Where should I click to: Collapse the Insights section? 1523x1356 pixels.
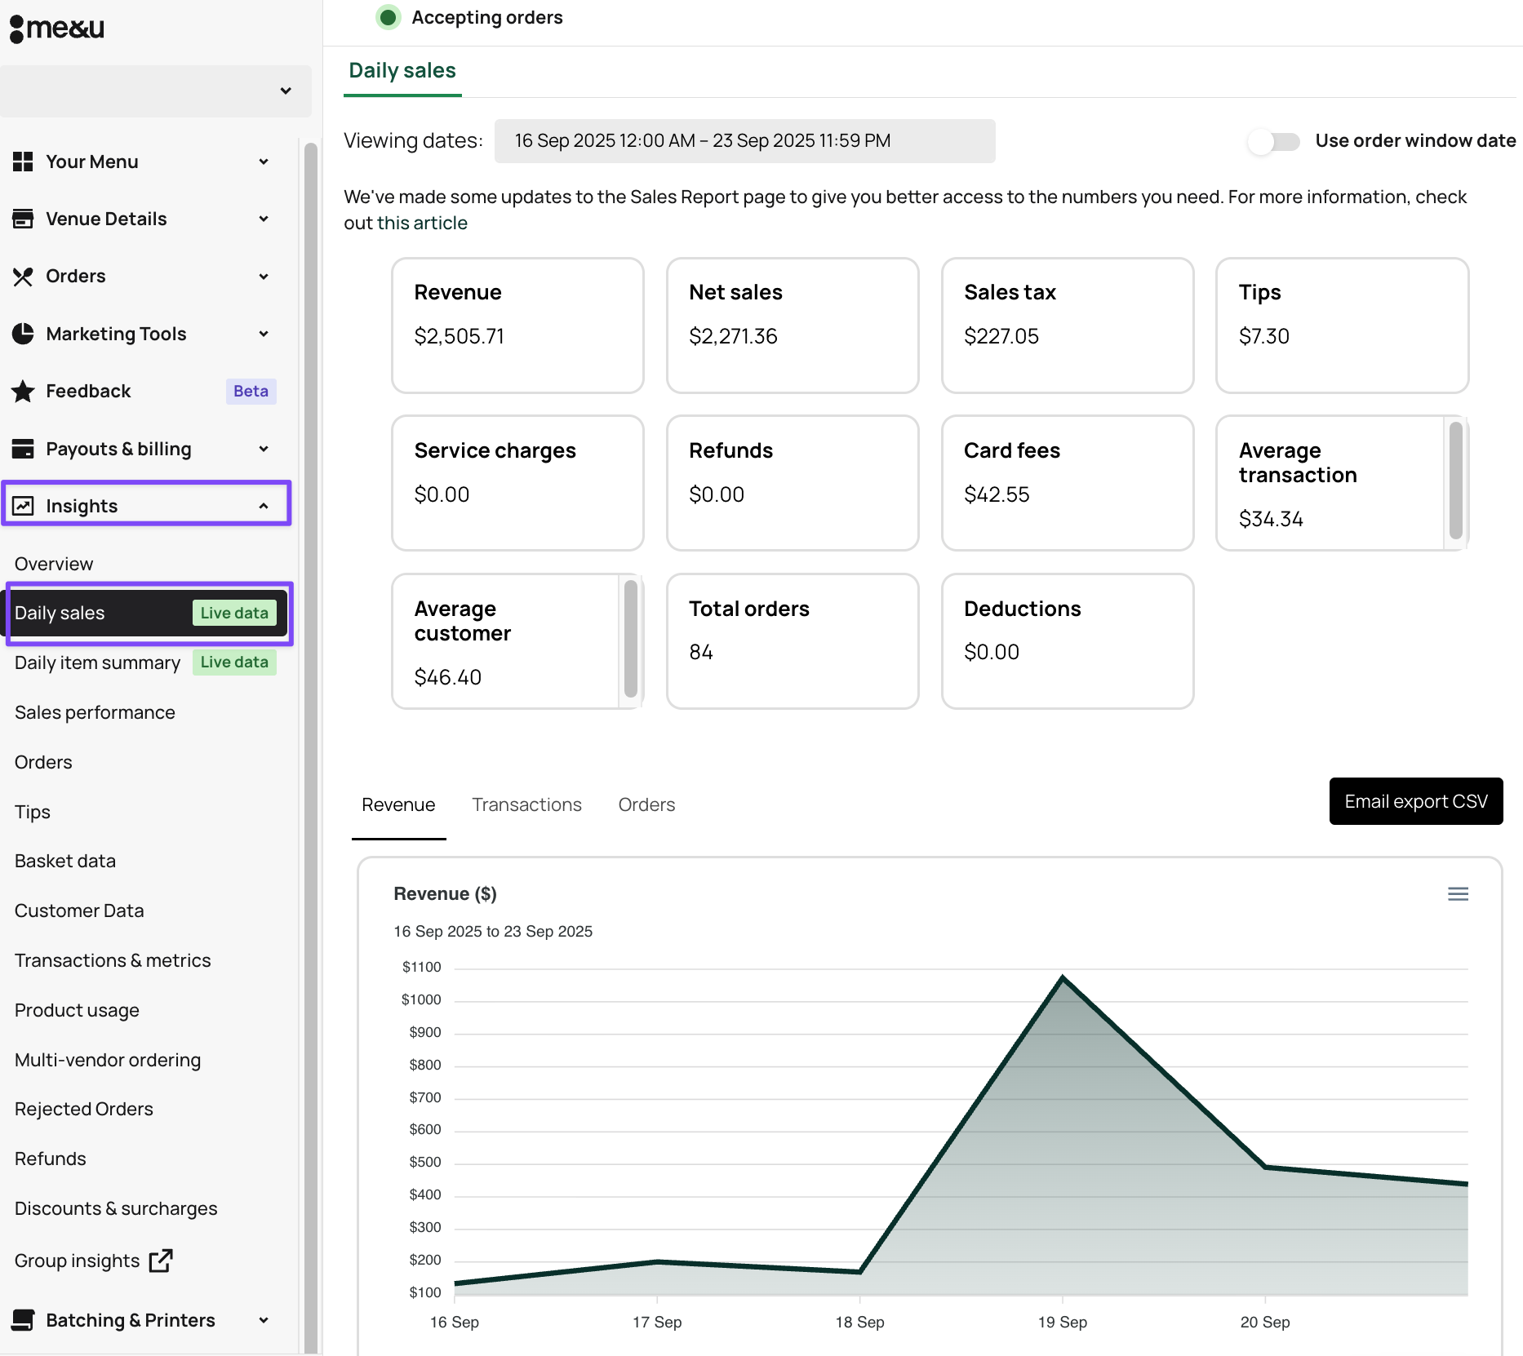point(264,506)
